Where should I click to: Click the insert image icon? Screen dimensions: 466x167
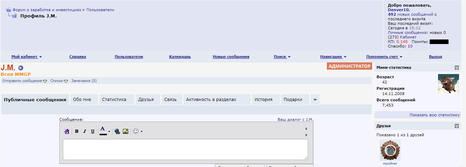click(125, 131)
